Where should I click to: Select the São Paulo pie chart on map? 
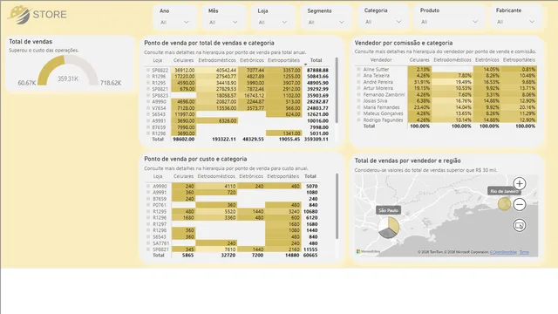[x=388, y=227]
